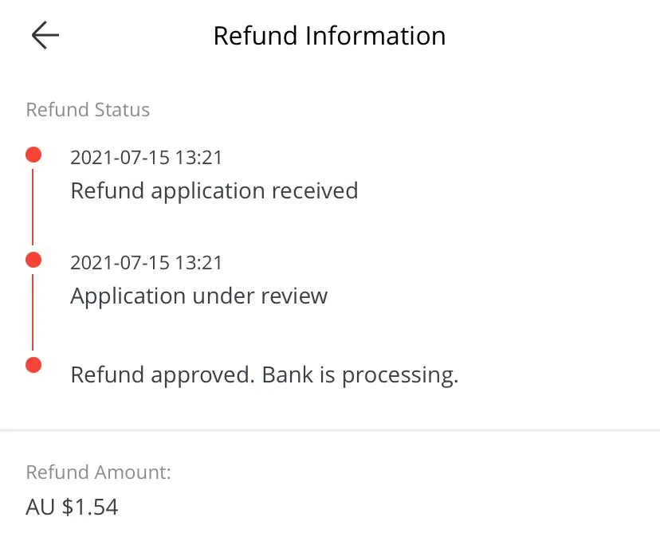The width and height of the screenshot is (660, 545).
Task: Click the red dot for Refund application received
Action: click(33, 155)
